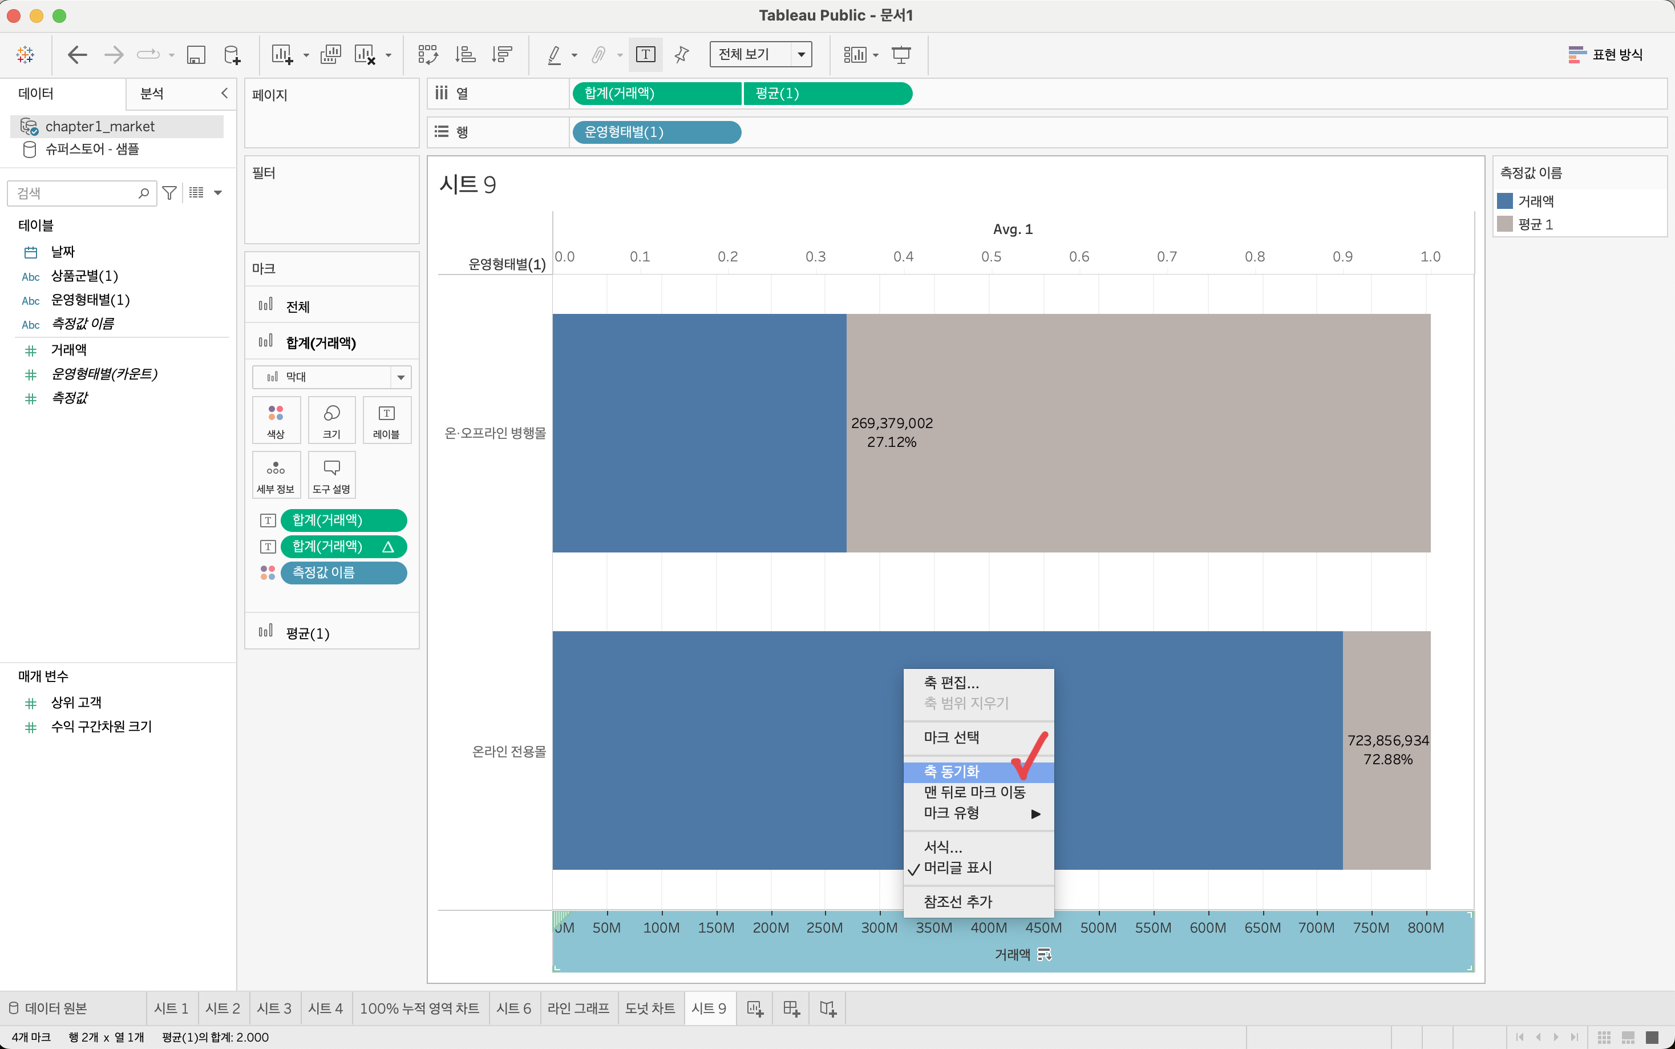Click the Presentation mode icon

[x=901, y=54]
